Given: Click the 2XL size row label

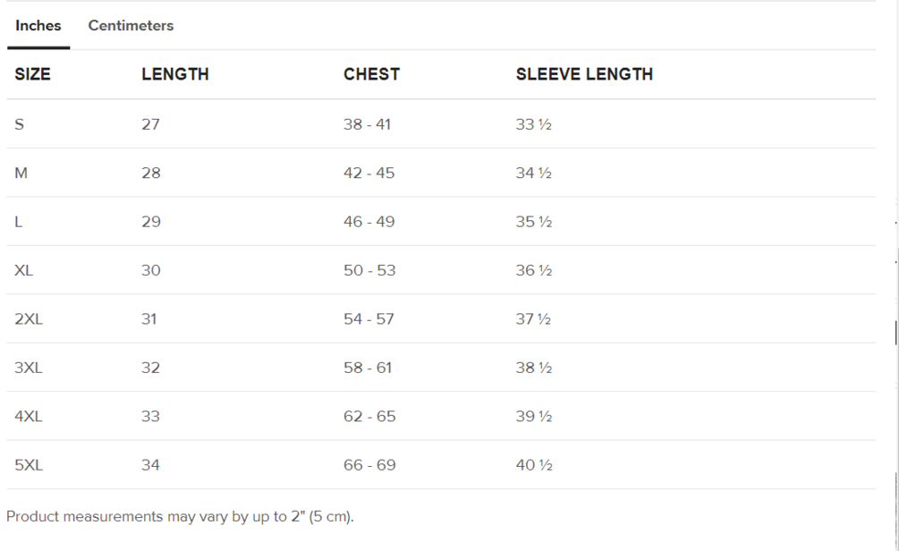Looking at the screenshot, I should (29, 319).
